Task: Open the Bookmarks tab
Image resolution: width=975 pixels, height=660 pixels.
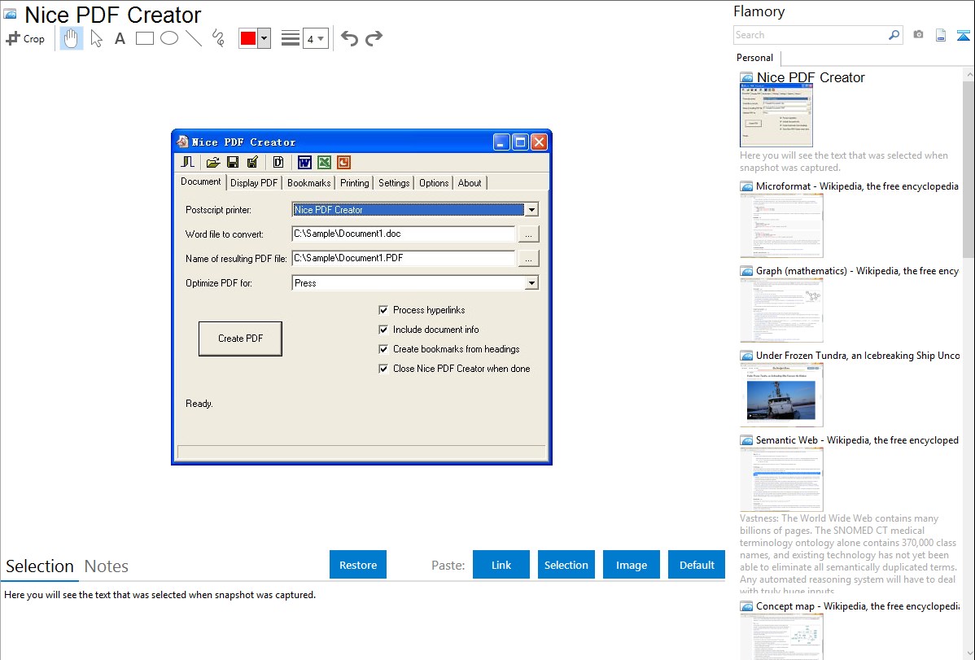Action: tap(308, 183)
